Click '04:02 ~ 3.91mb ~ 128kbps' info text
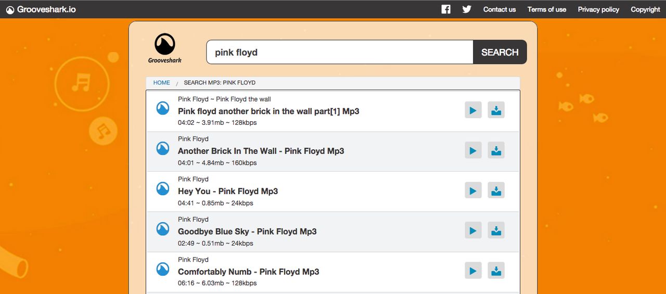This screenshot has width=666, height=294. point(217,123)
